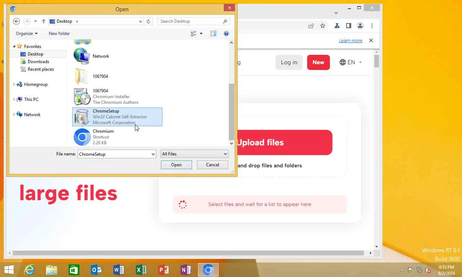
Task: Click the Log in button
Action: [x=289, y=62]
